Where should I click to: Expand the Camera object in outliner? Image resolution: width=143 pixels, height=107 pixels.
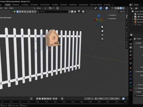tap(133, 22)
